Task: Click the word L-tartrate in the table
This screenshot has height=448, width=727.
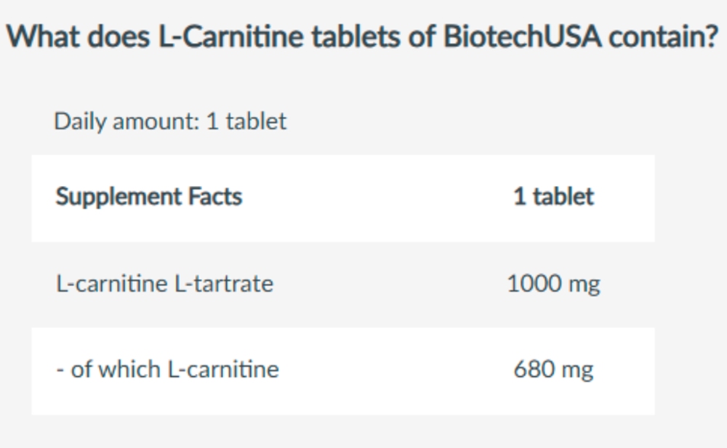Action: click(x=224, y=283)
